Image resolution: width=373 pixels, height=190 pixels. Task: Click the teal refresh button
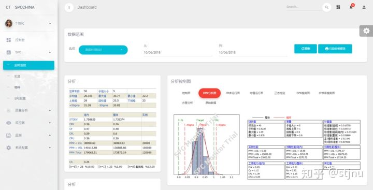point(306,49)
